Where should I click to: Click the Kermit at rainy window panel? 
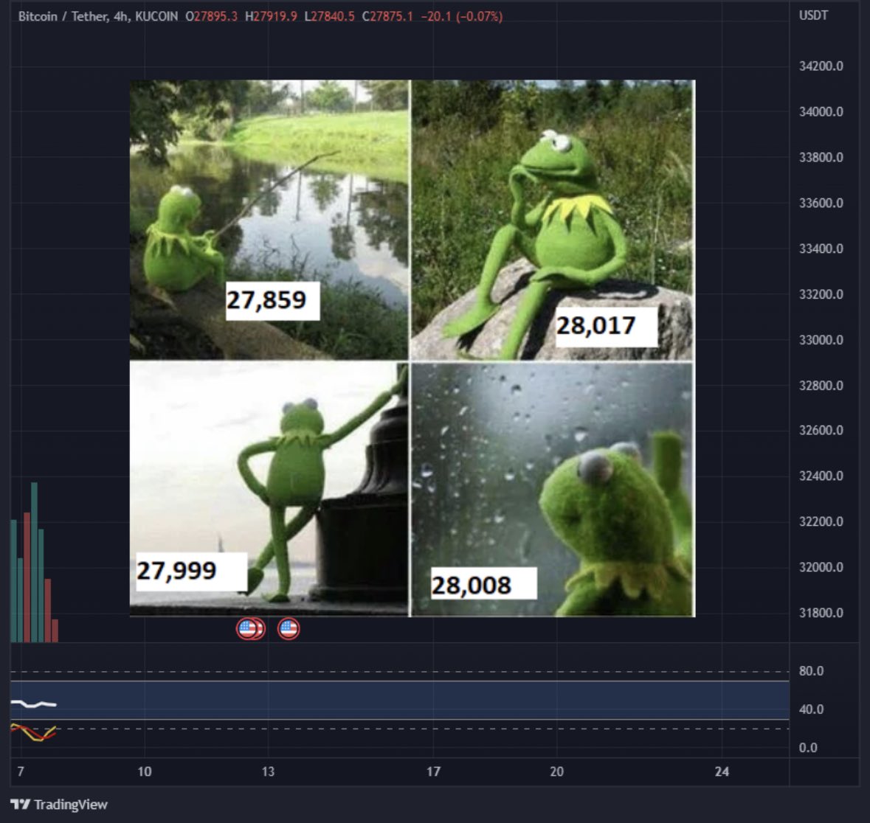click(x=553, y=489)
